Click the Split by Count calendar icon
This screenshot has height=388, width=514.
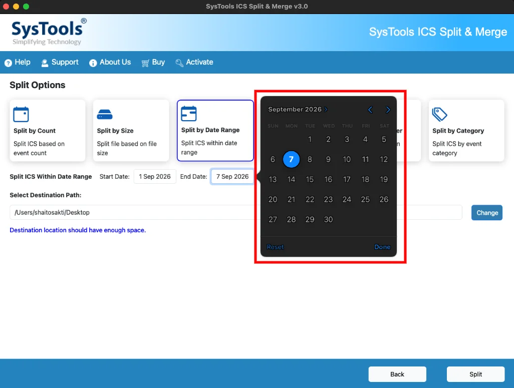(x=21, y=114)
